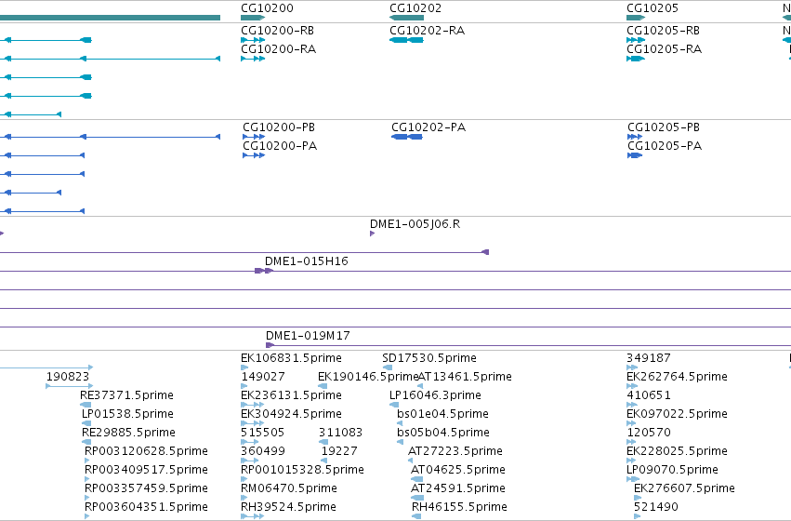Click EST label SD17530.5prime
The width and height of the screenshot is (791, 521).
429,358
